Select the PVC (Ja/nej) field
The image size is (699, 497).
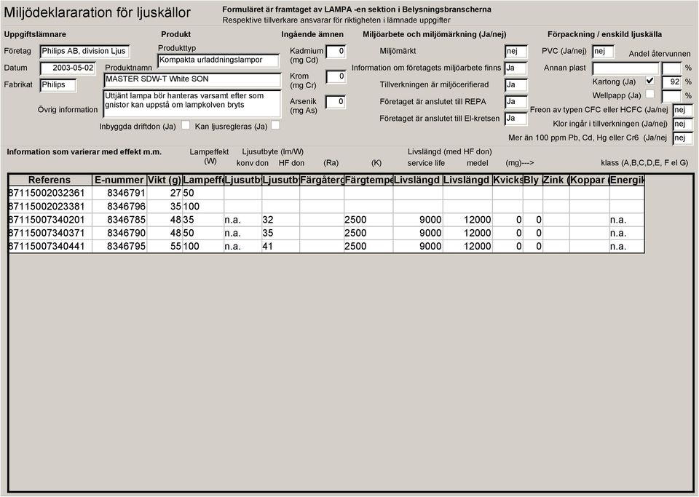(x=603, y=52)
